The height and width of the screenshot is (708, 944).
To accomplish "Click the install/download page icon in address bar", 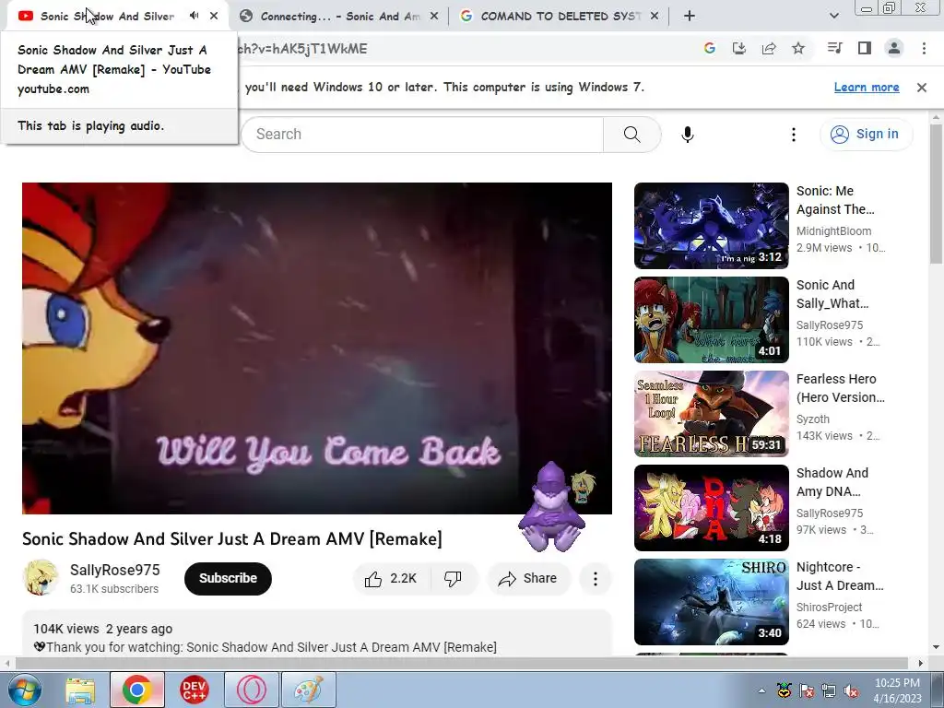I will [739, 48].
